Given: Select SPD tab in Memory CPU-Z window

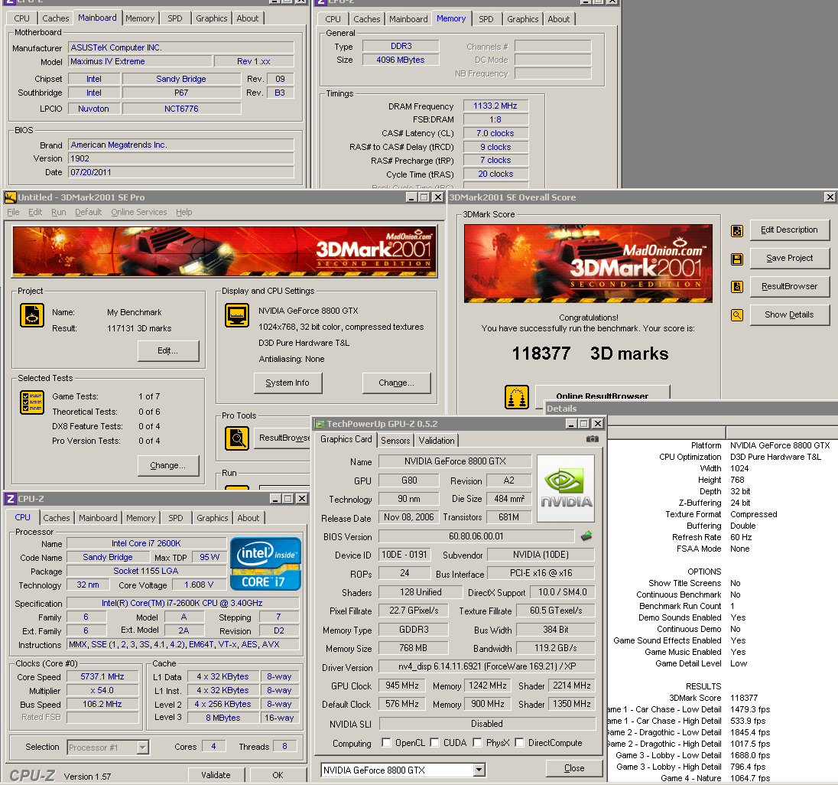Looking at the screenshot, I should point(486,19).
